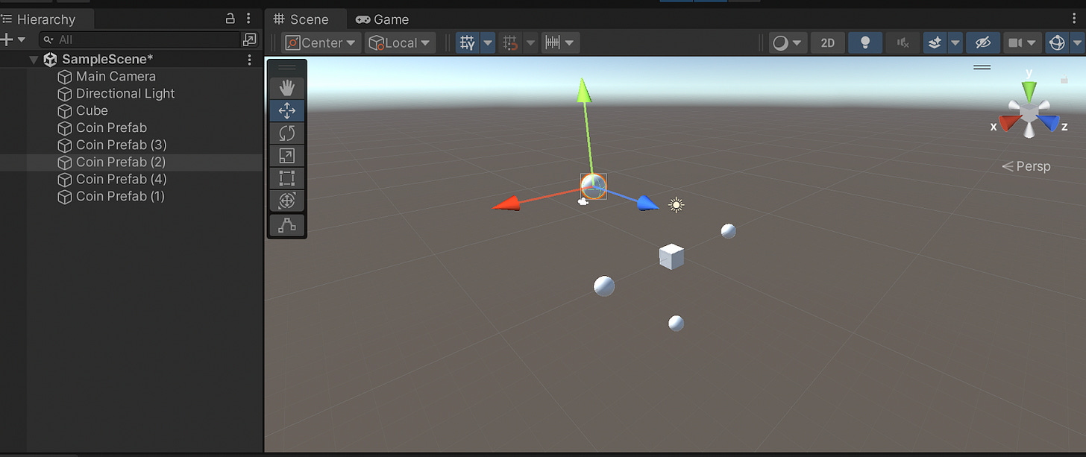Select Coin Prefab (2) in Hierarchy

pos(122,162)
